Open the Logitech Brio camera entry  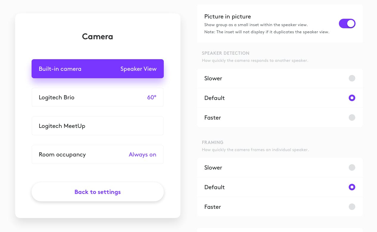click(x=98, y=97)
